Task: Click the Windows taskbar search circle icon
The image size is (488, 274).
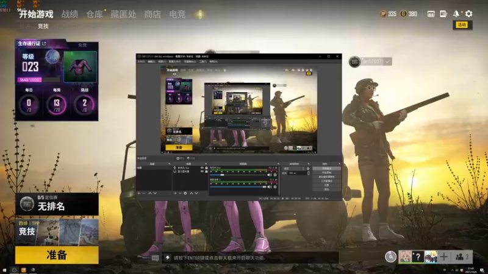Action: 14,270
